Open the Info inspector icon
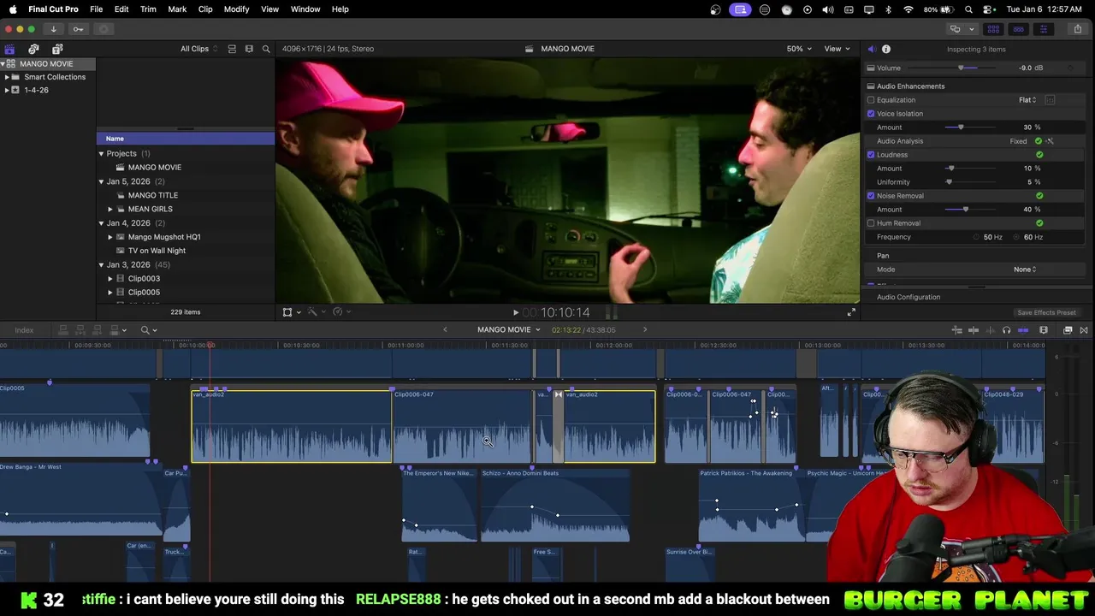 tap(886, 49)
